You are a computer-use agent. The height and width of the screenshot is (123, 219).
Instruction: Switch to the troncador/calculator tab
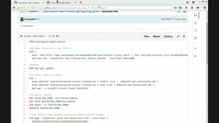point(62,2)
